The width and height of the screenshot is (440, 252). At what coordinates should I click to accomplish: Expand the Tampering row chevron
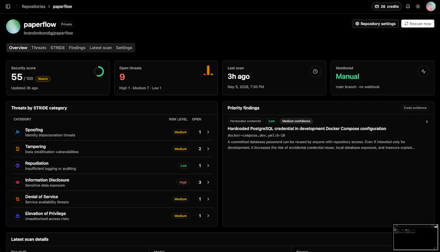point(208,149)
